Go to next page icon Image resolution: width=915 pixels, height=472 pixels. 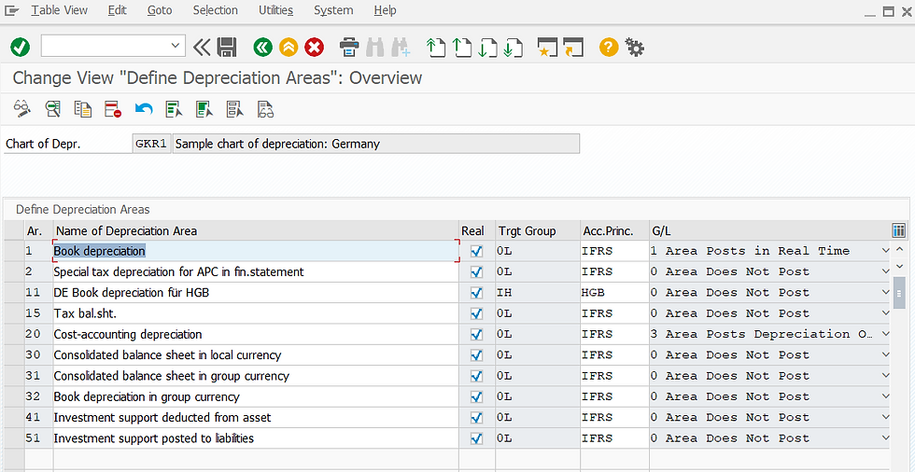tap(486, 47)
